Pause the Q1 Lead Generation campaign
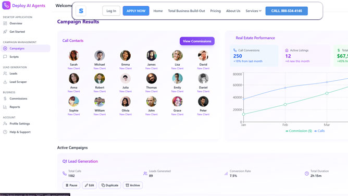Screen dimensions: 348x196 [71, 185]
